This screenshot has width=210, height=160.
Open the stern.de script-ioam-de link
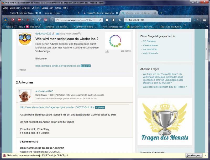(57, 107)
